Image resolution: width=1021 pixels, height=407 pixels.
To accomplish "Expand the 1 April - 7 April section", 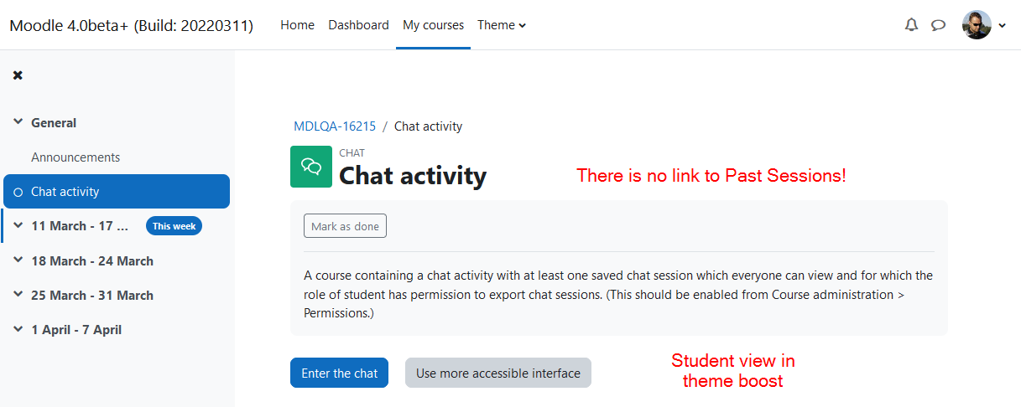I will pos(18,330).
